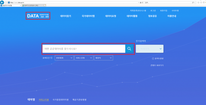
Task: Click the 테마별 heading text
Action: pos(31,100)
